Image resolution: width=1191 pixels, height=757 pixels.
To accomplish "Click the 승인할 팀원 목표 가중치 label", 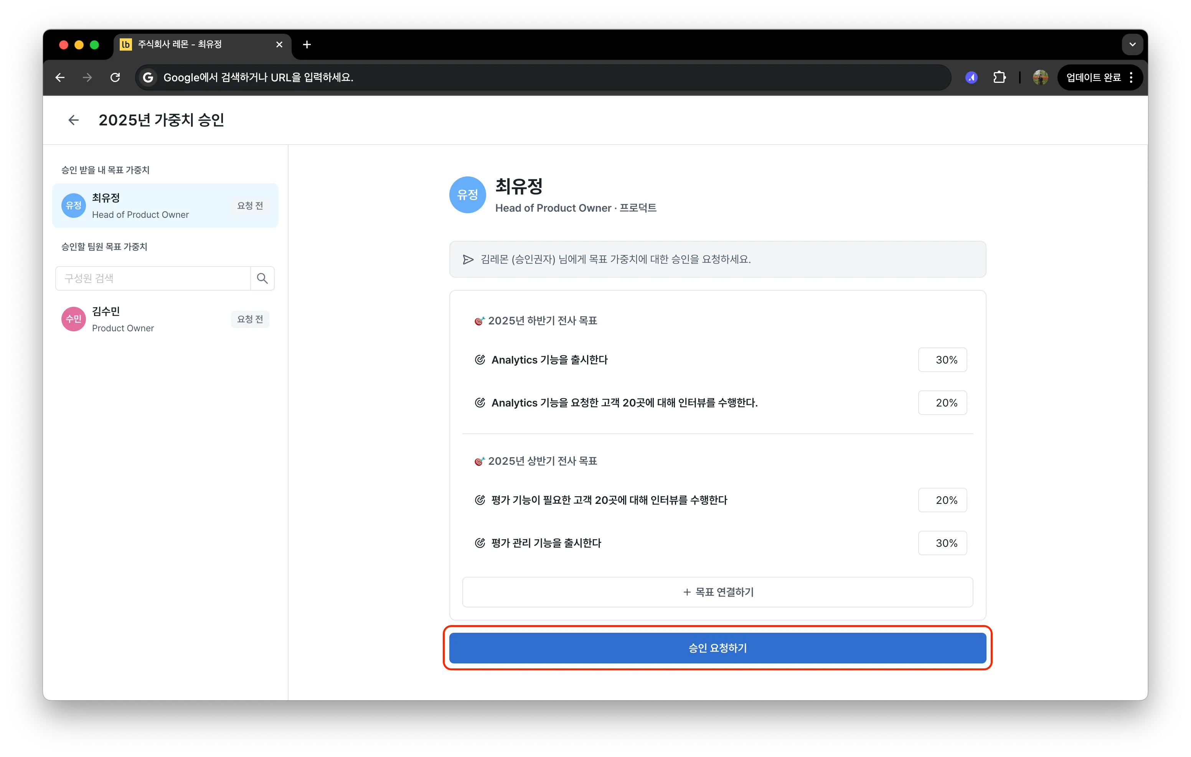I will coord(104,246).
